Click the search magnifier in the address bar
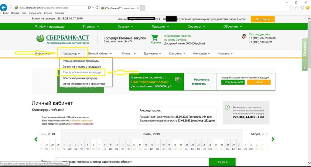Viewport: 311px width, 167px height. point(89,8)
